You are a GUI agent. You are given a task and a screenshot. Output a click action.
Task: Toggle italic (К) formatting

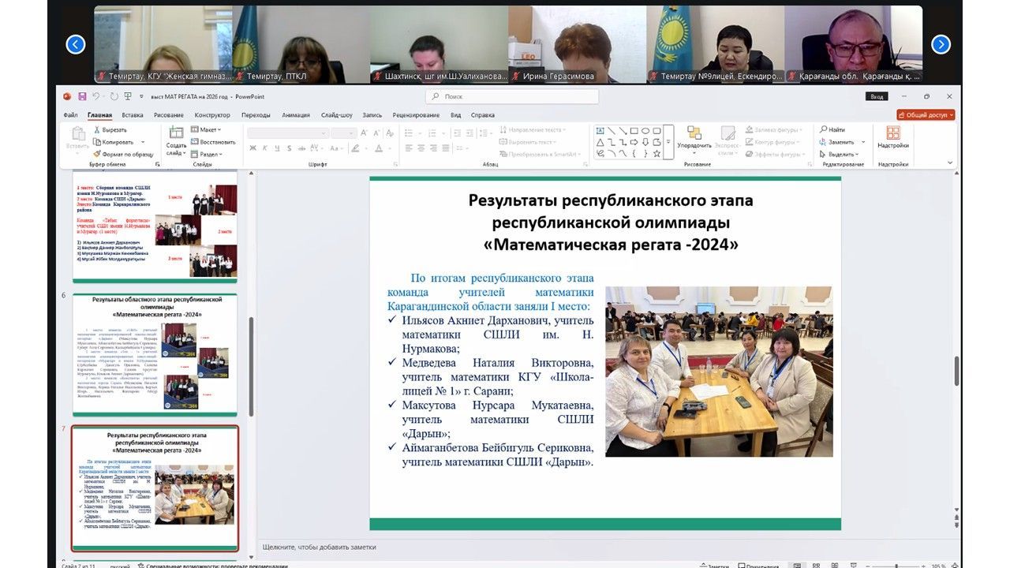point(265,148)
